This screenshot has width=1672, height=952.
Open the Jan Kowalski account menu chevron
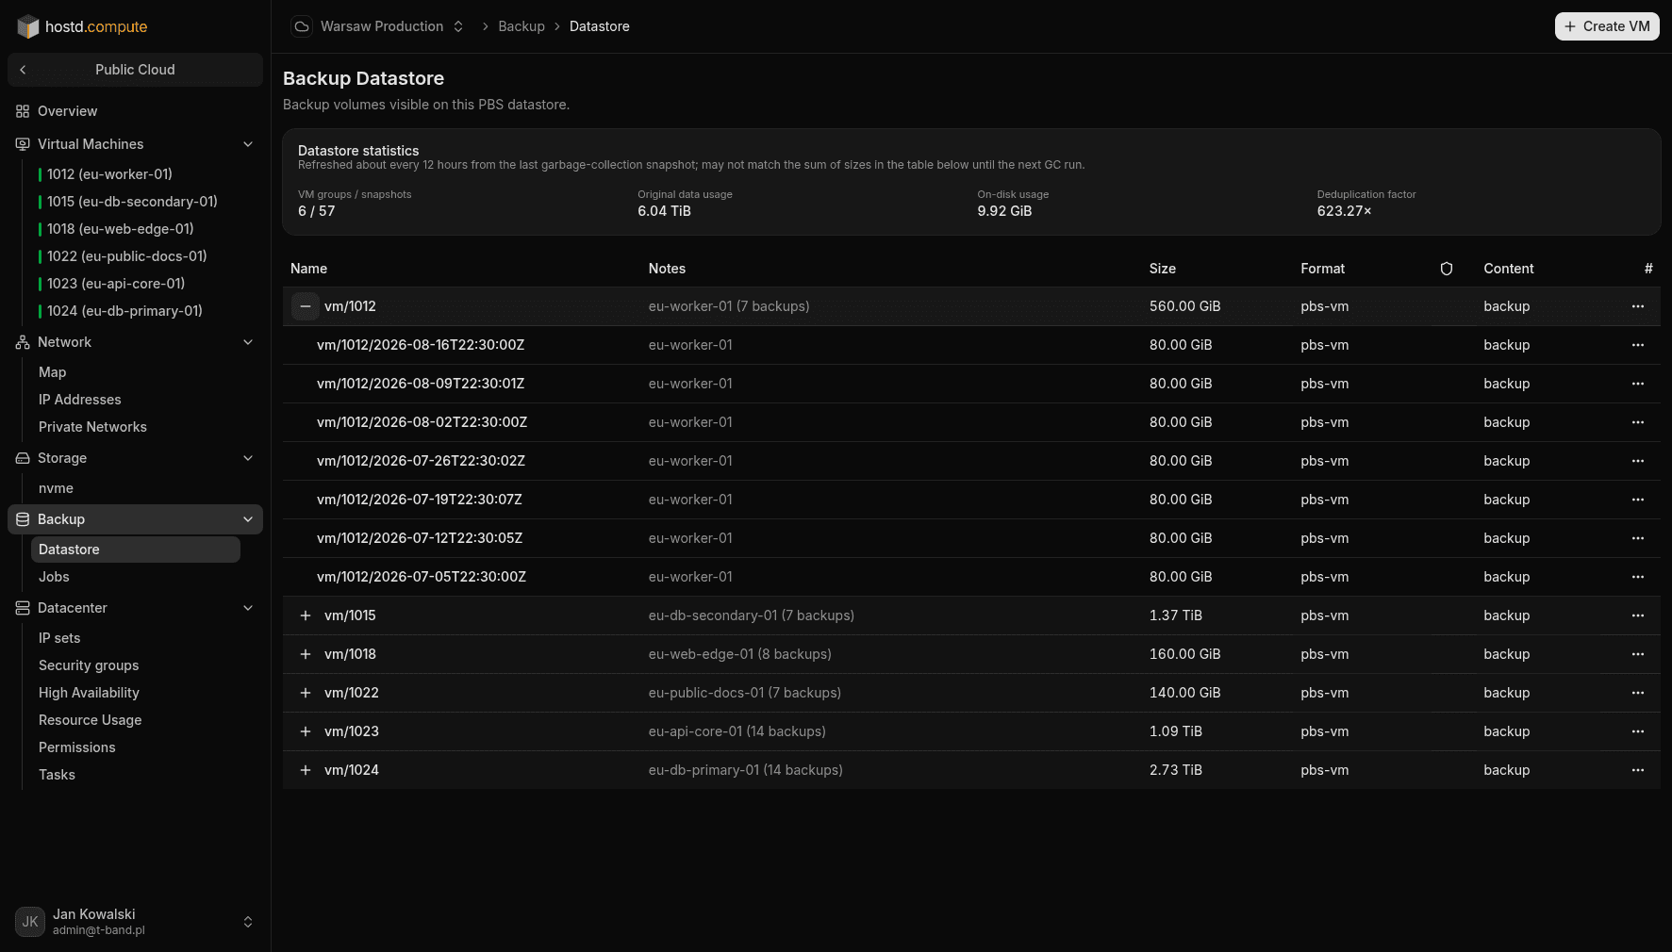tap(248, 922)
